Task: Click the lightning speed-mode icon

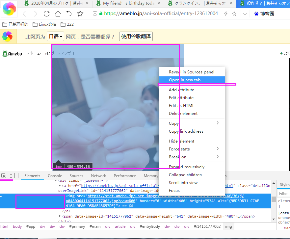Action: [x=225, y=14]
